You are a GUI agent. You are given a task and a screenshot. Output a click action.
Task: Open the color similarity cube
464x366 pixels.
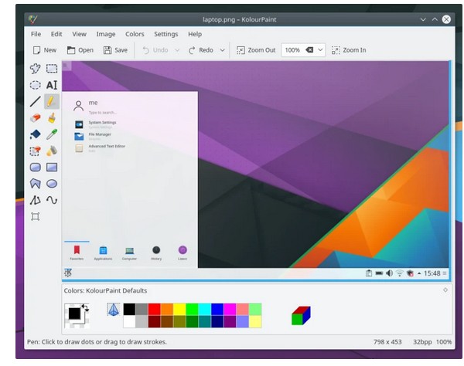301,316
